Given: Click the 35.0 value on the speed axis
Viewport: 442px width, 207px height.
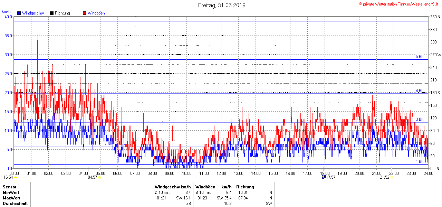Looking at the screenshot, I should tap(8, 36).
